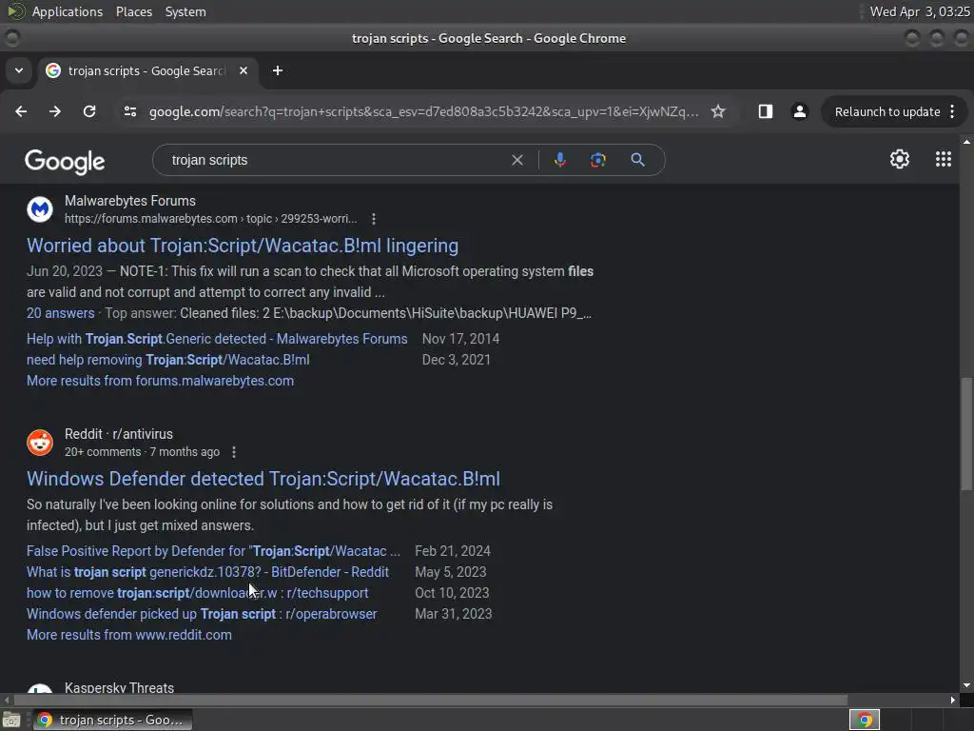Open Google quick settings gear
Screen dimensions: 974x731
(x=900, y=159)
